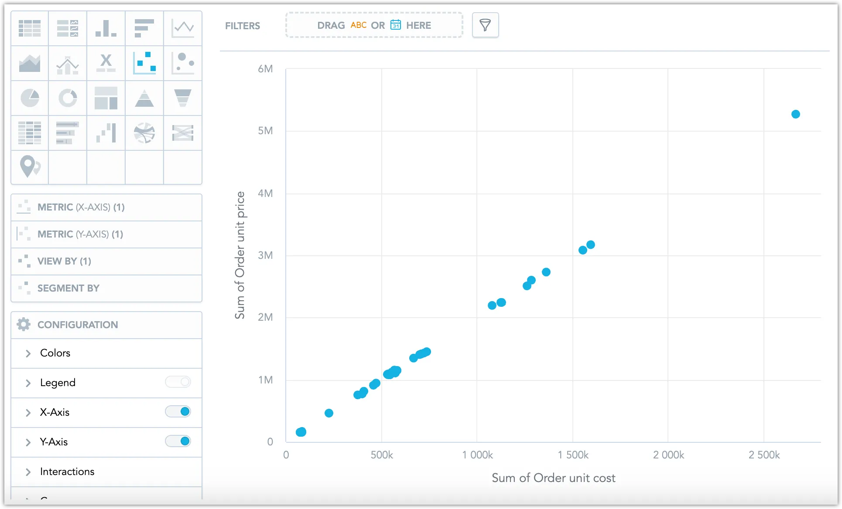This screenshot has width=842, height=509.
Task: Click the VIEW BY field
Action: (x=106, y=261)
